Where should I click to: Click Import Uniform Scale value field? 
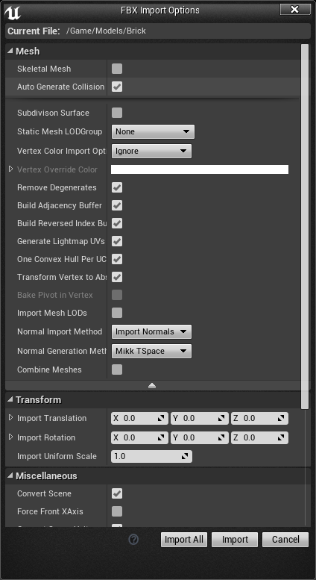[x=151, y=456]
